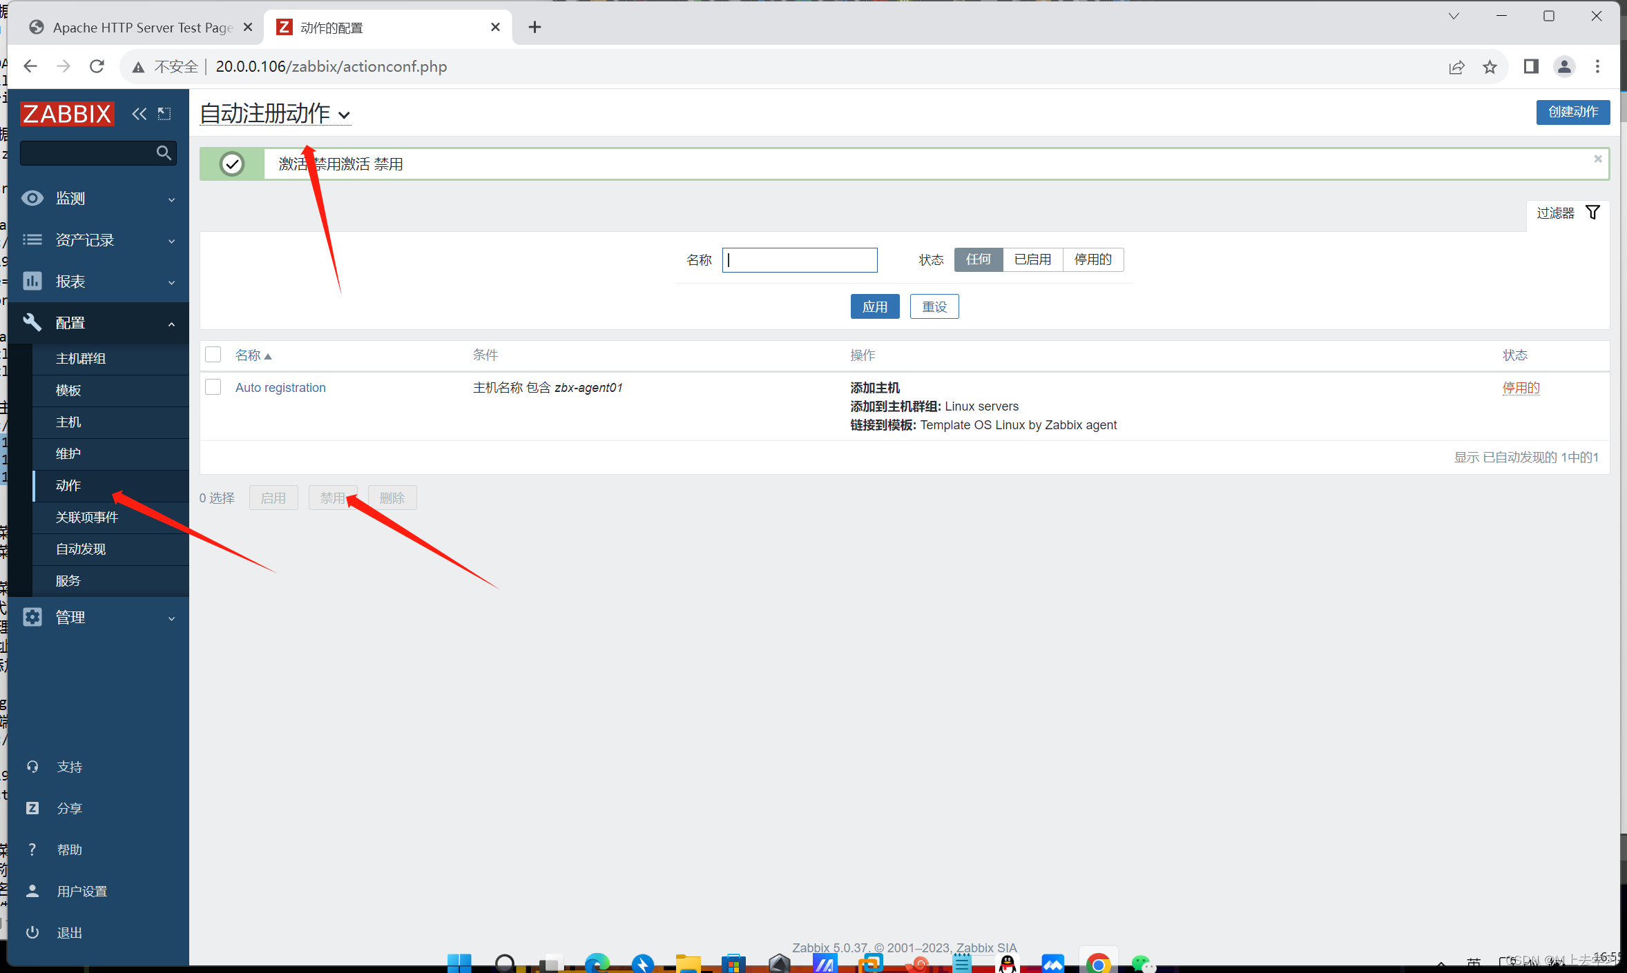
Task: Open 主机群组 in the sidebar
Action: coord(111,359)
